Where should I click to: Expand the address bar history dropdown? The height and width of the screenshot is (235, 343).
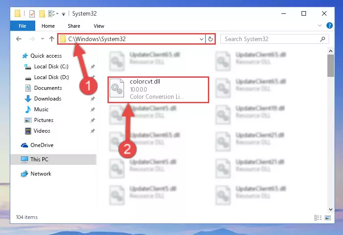click(202, 39)
